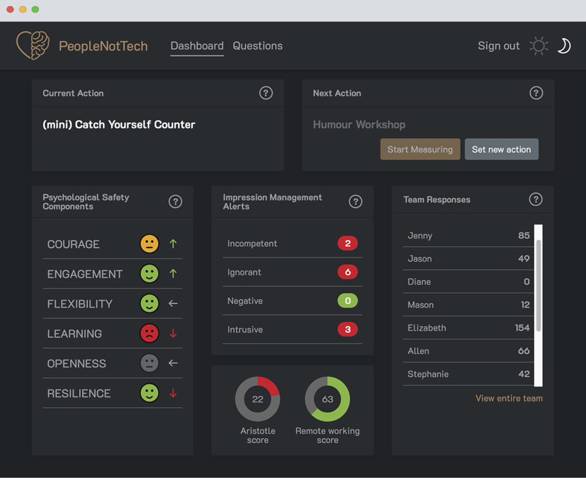Click the red sad face beside Learning
Viewport: 586px width, 480px height.
(x=149, y=333)
